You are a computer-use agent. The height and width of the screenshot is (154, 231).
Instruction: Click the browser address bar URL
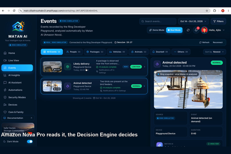pyautogui.click(x=61, y=11)
